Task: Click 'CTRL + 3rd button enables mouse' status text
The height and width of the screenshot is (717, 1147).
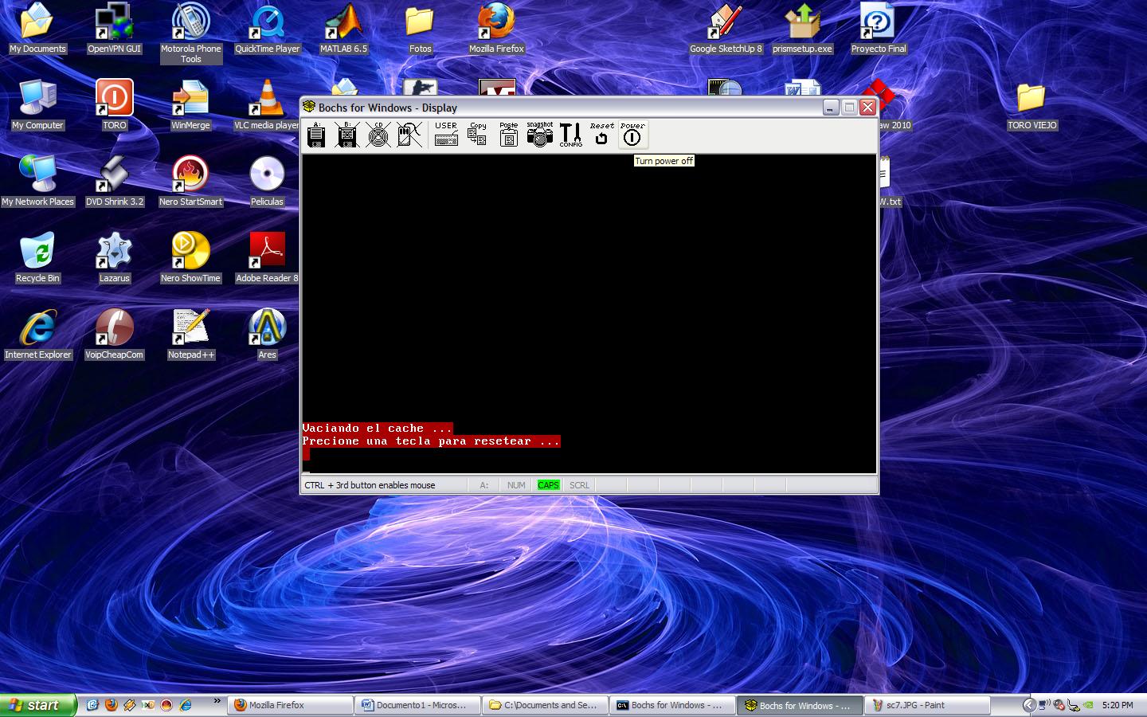Action: point(370,485)
